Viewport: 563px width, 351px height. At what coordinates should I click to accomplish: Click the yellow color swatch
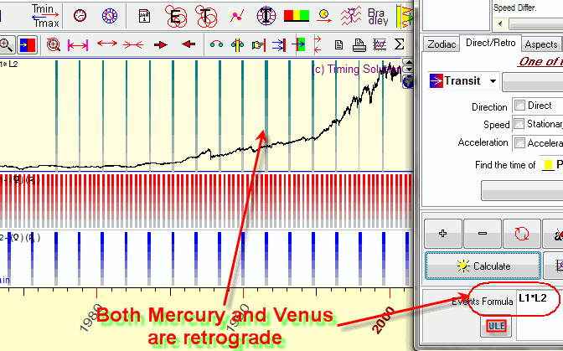point(548,165)
